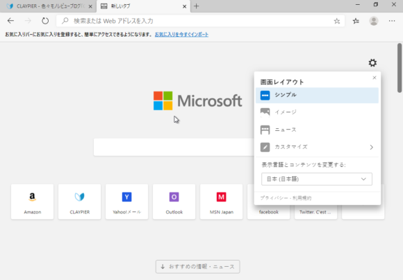Click お気に入りを今すぐインポート link
This screenshot has width=403, height=280.
tap(181, 35)
